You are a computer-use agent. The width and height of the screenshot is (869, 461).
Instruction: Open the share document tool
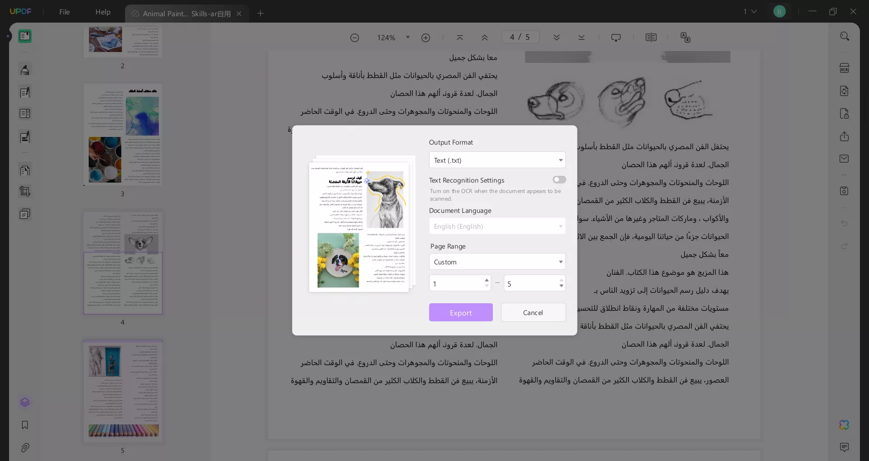pyautogui.click(x=845, y=136)
